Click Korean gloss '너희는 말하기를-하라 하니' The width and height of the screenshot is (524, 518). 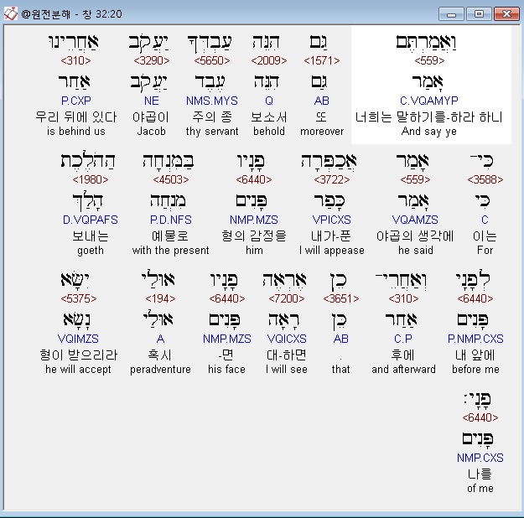(x=429, y=117)
